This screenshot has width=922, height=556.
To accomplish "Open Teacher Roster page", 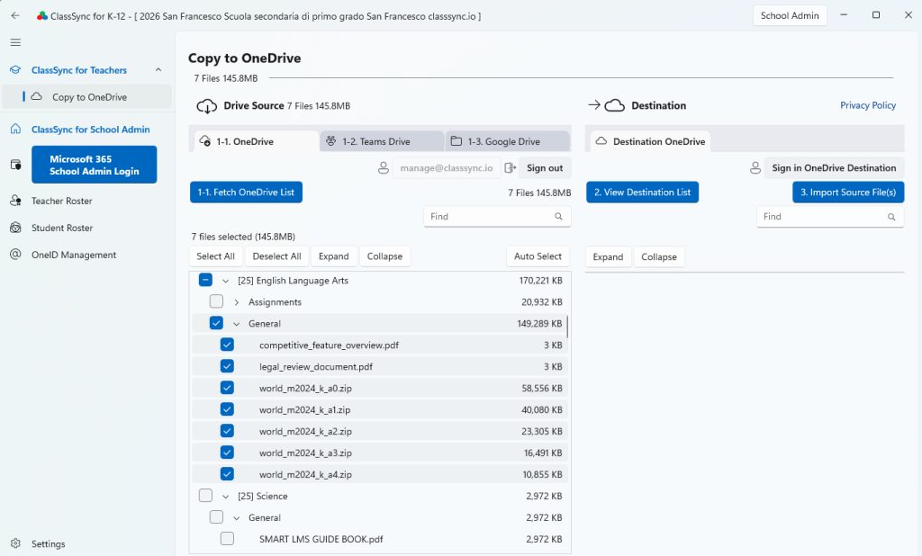I will (62, 201).
